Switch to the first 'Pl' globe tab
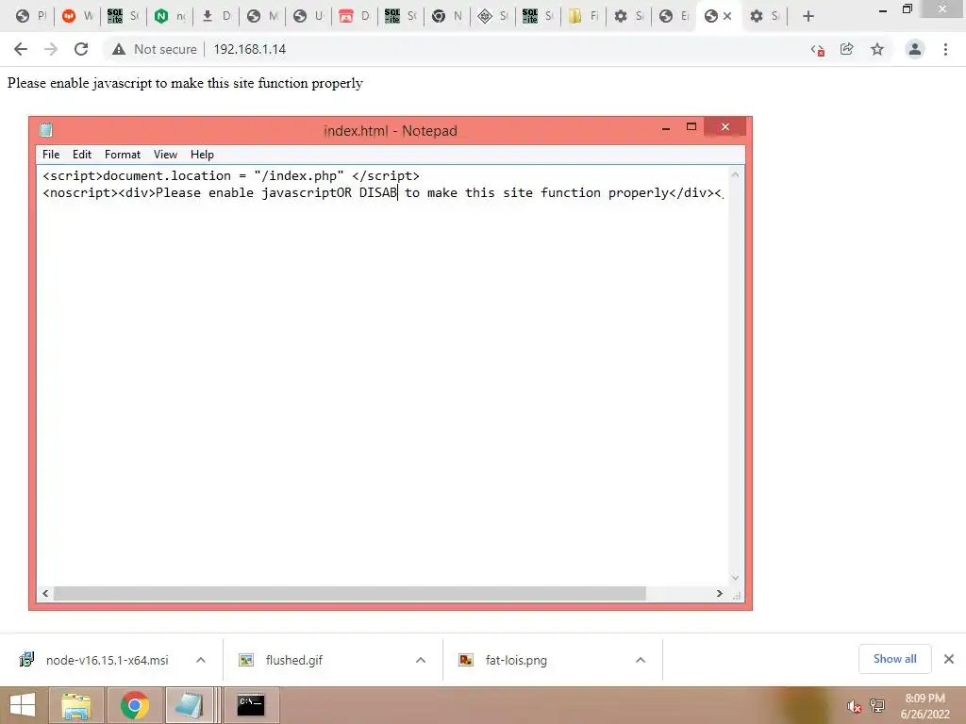The height and width of the screenshot is (724, 966). (x=31, y=16)
